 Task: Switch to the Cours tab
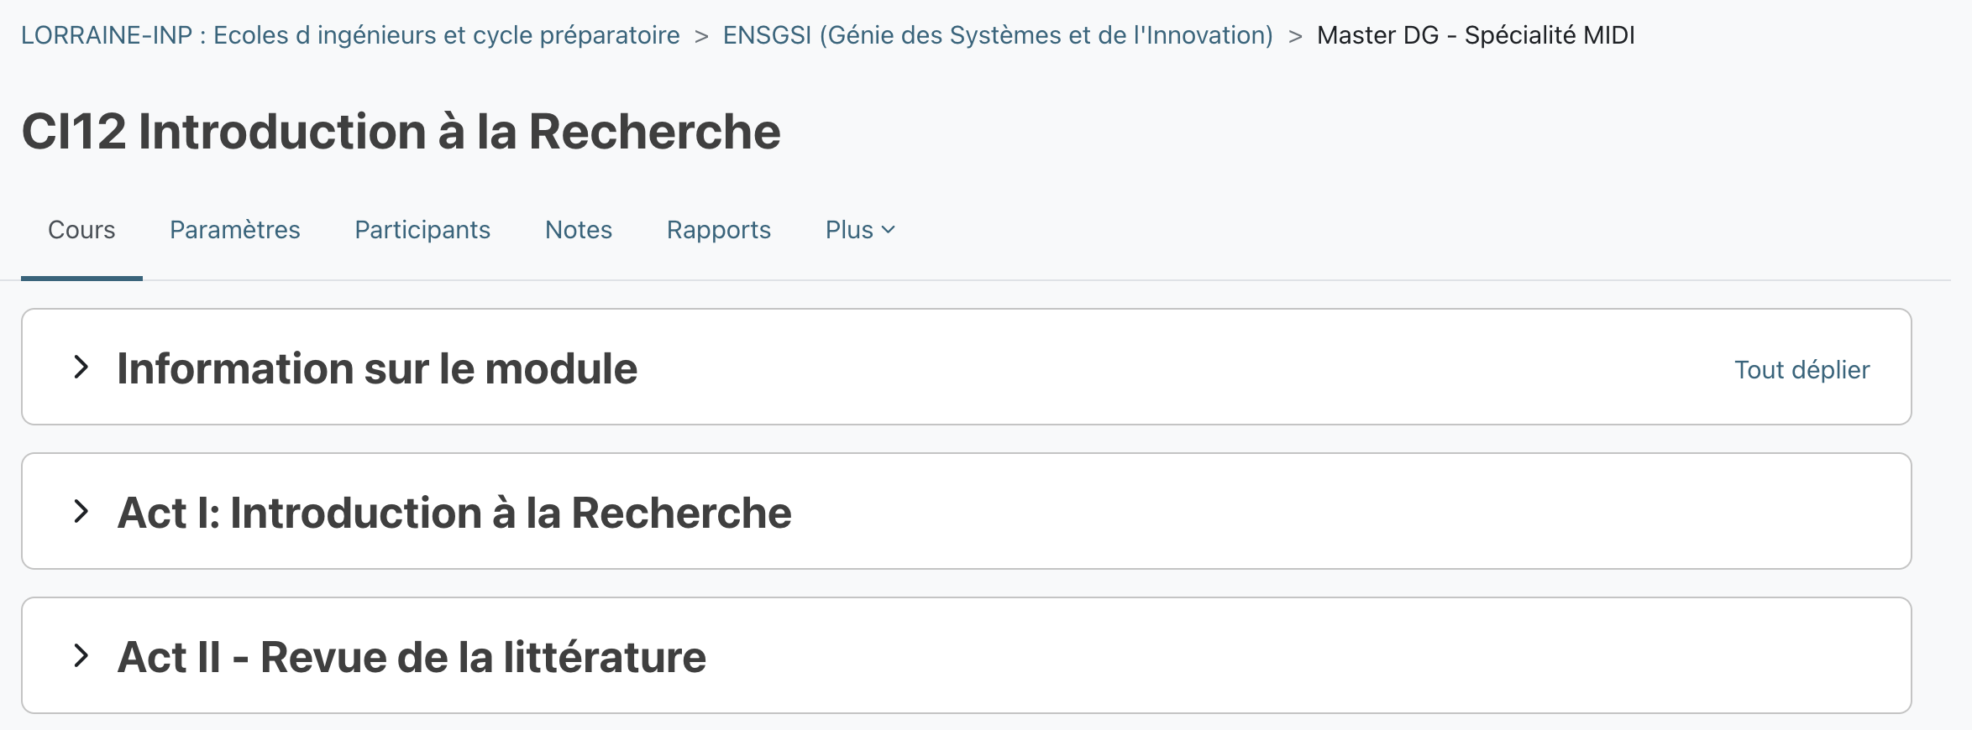point(81,230)
